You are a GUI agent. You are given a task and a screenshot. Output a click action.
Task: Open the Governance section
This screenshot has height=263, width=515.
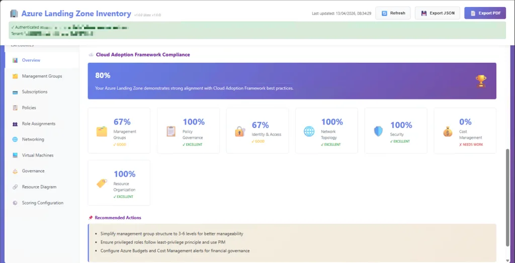click(x=33, y=171)
